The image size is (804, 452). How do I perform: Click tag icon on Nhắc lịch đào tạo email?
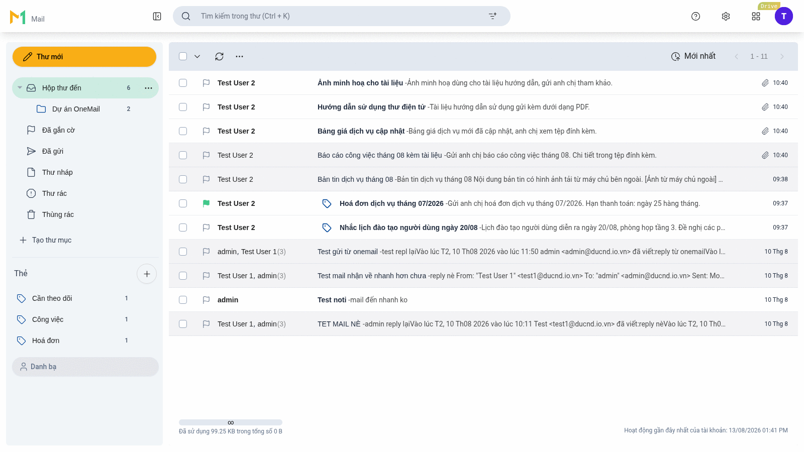coord(327,228)
